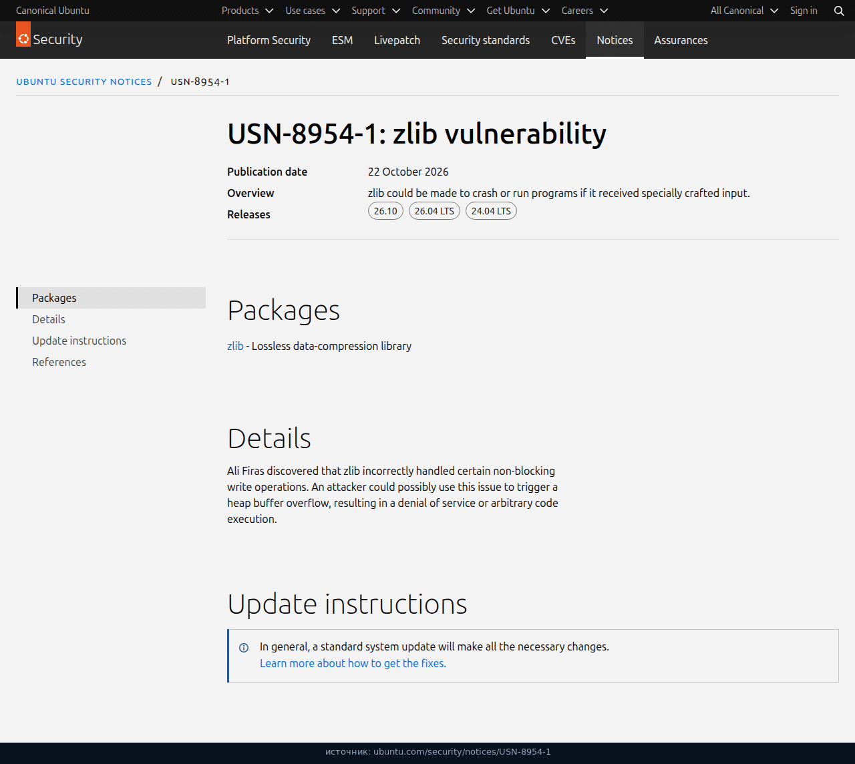Open the All Canonical dropdown
Screen dimensions: 855x764
coord(744,11)
